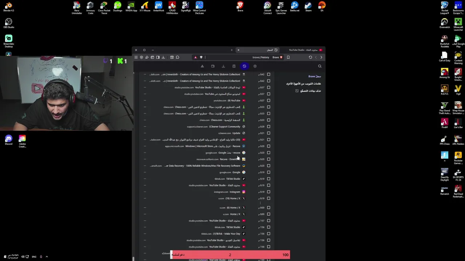The width and height of the screenshot is (465, 261).
Task: Check the box for TikTok - Make Your Day entry
Action: pyautogui.click(x=268, y=234)
